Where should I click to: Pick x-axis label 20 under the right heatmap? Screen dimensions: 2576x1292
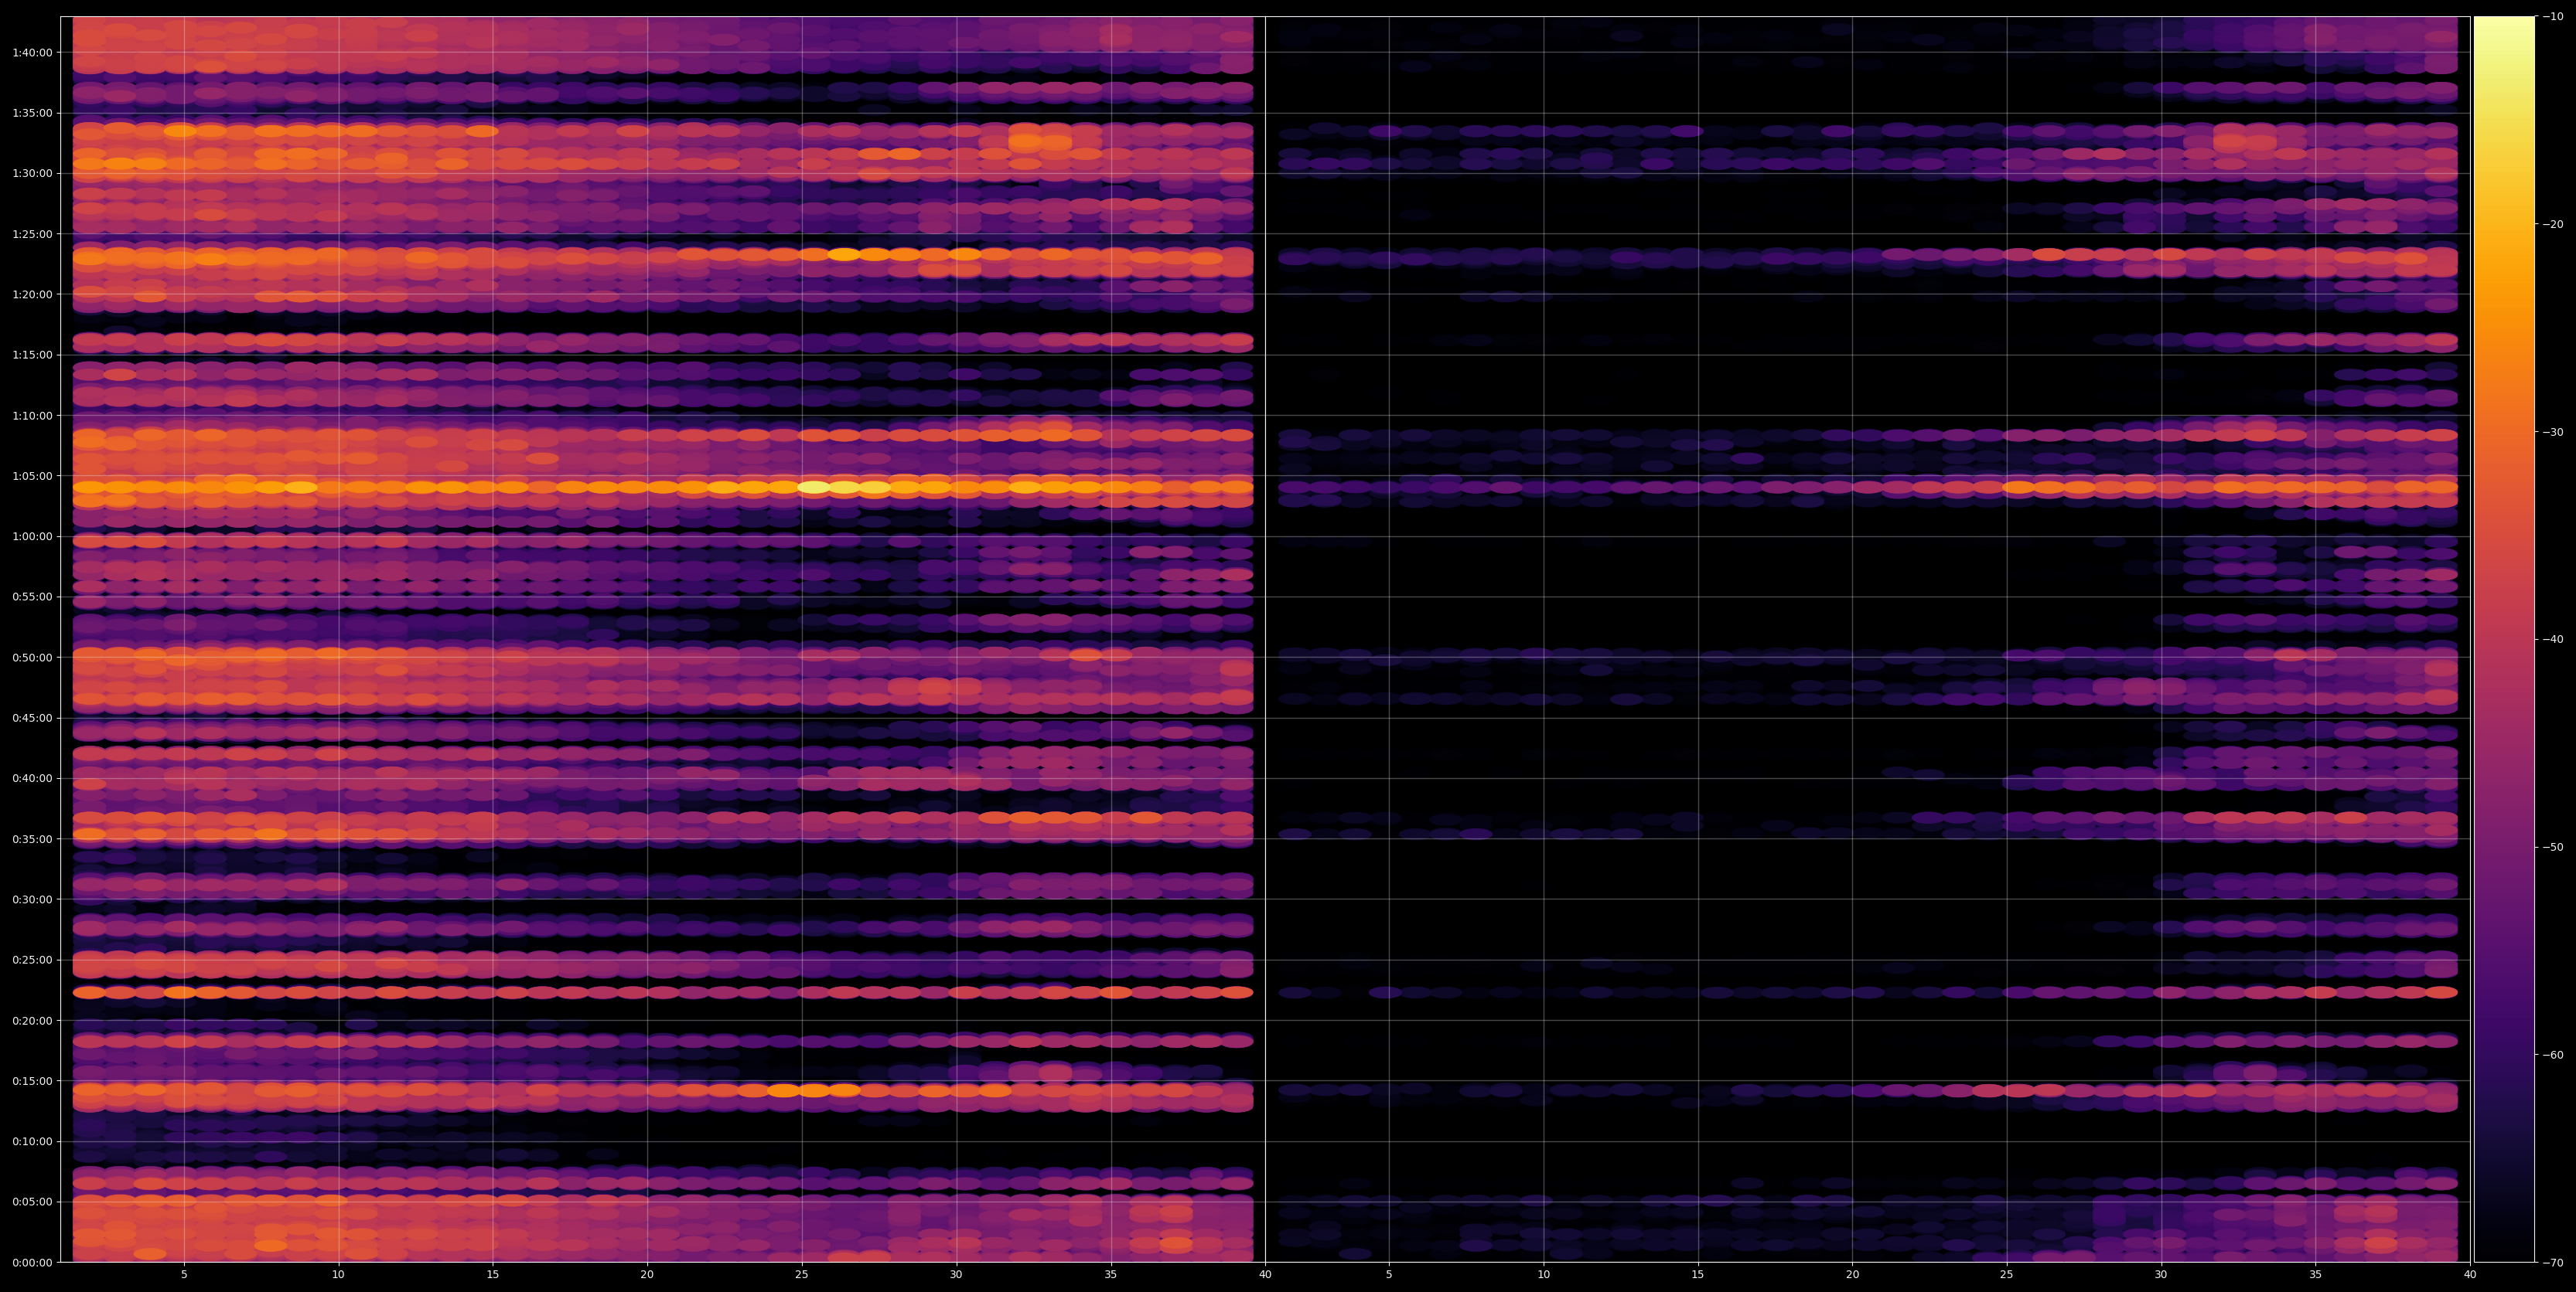[x=1852, y=1274]
